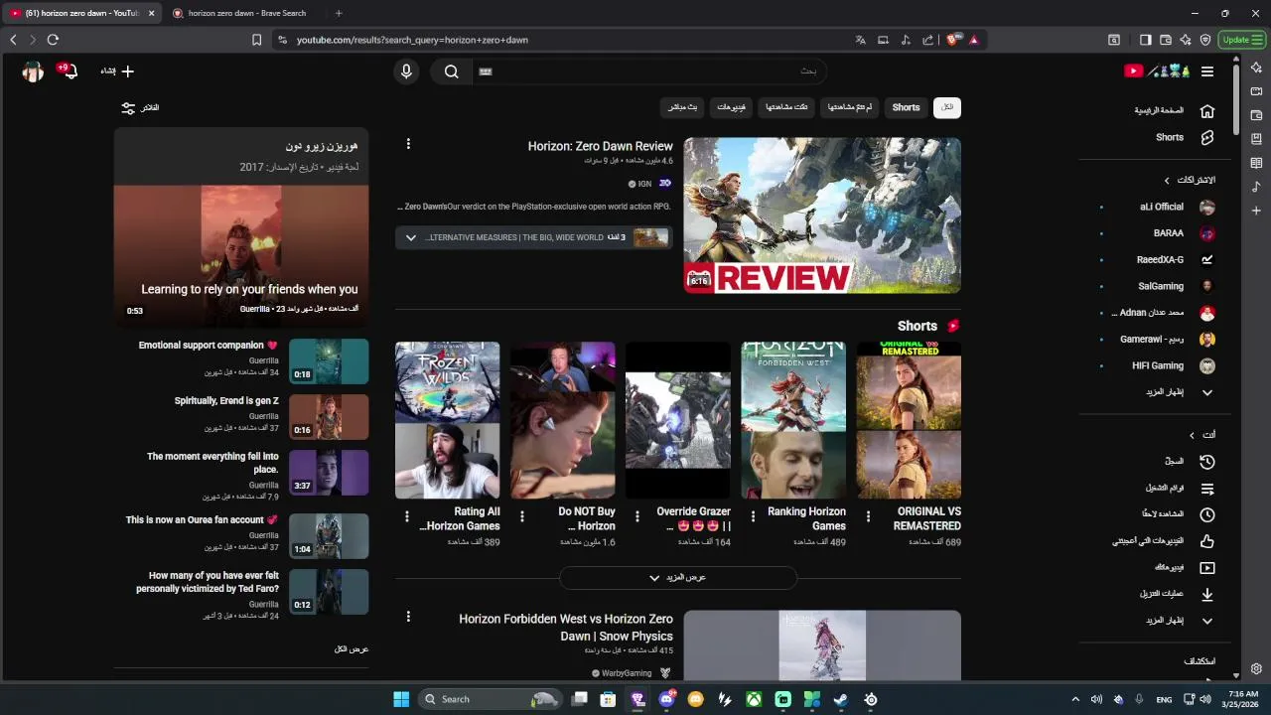Play the Emotional support companion video thumbnail
This screenshot has height=715, width=1271.
[x=329, y=361]
